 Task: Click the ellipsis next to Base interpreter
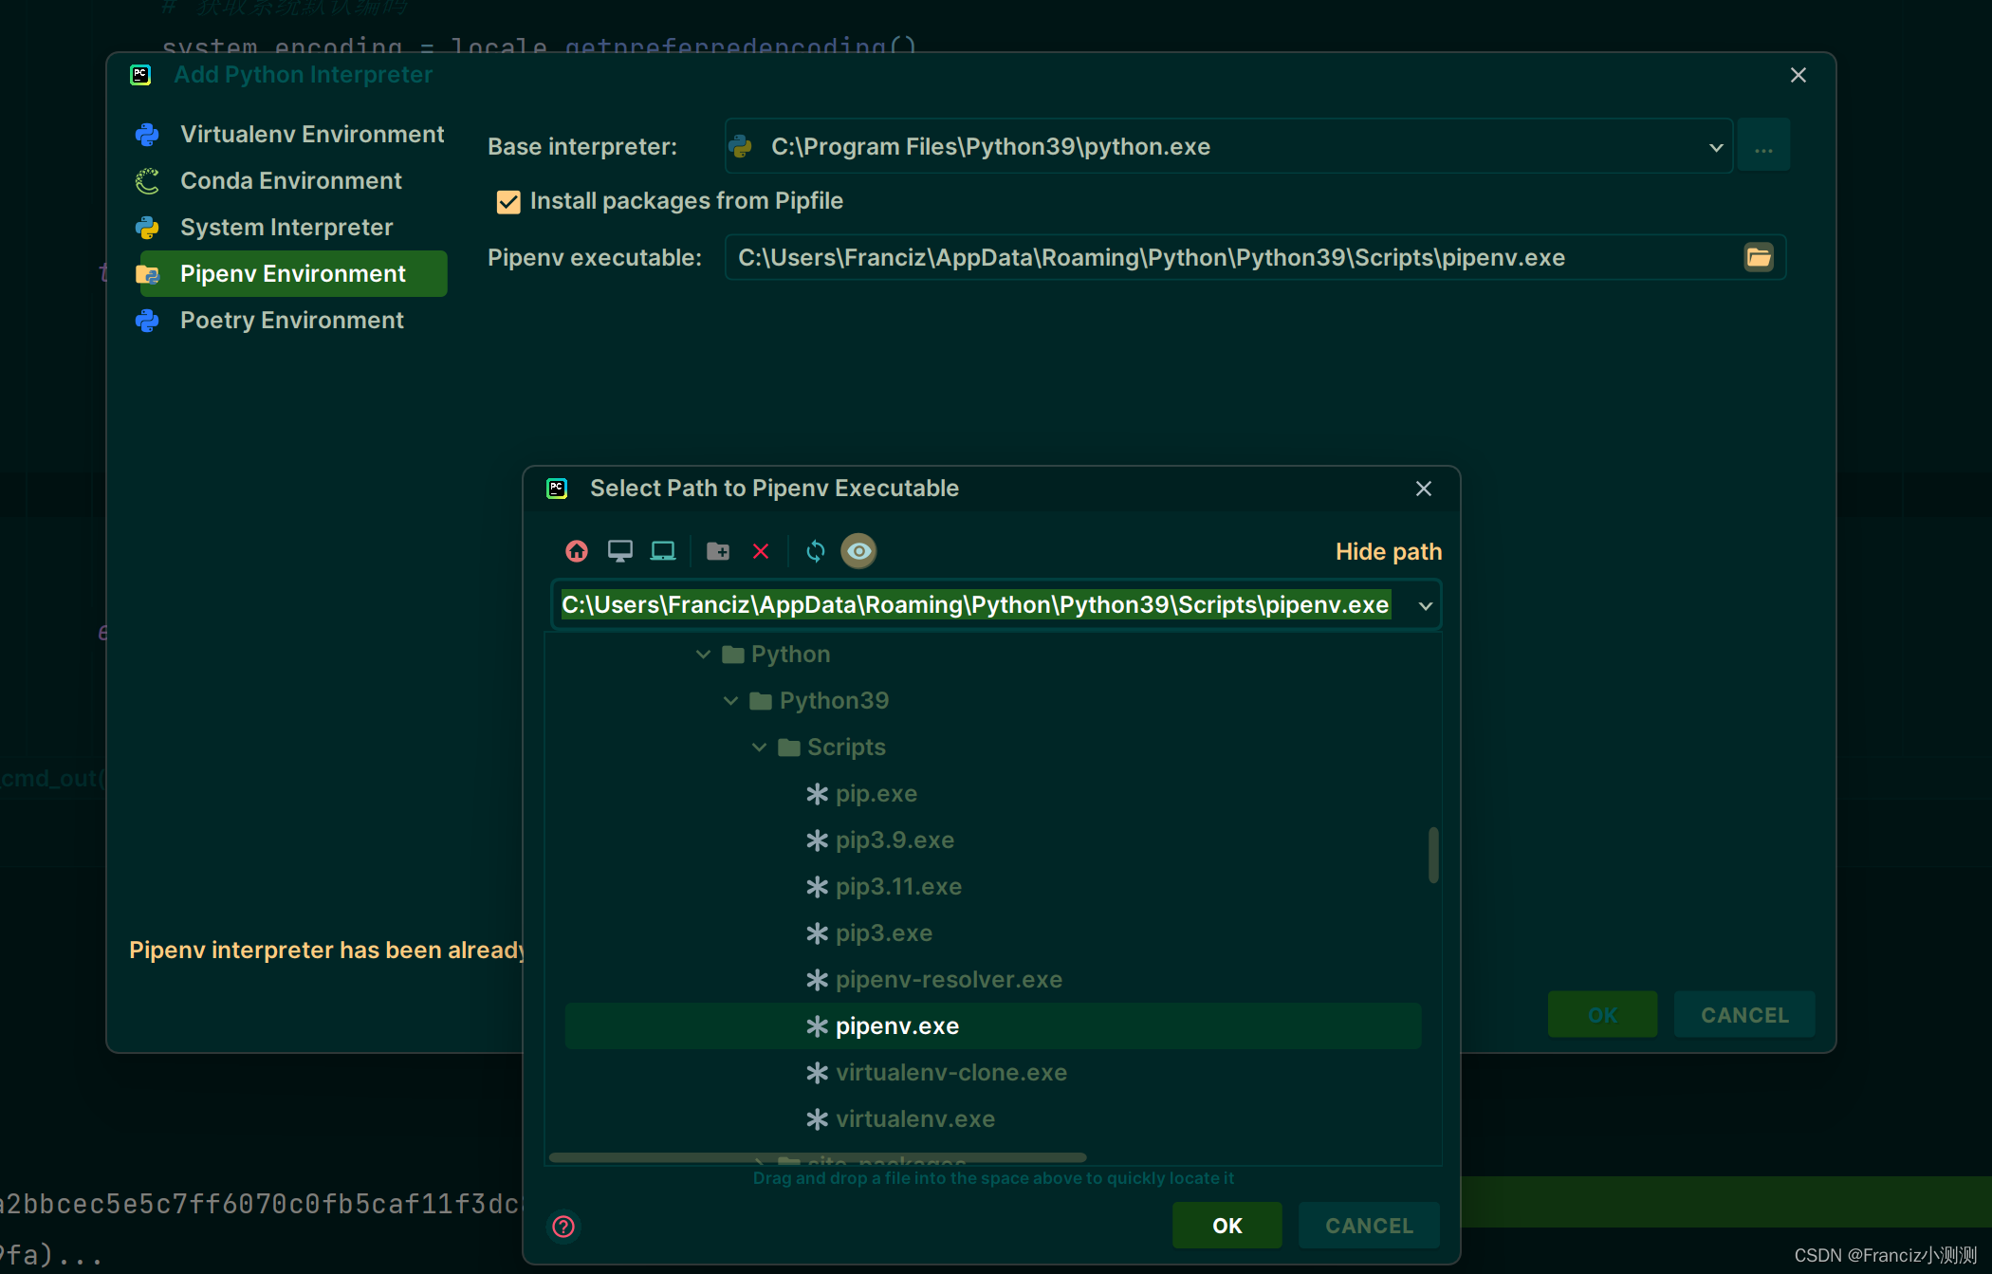coord(1764,146)
